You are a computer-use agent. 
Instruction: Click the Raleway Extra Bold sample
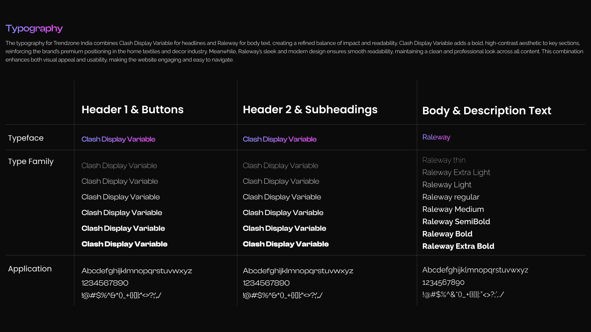(x=458, y=246)
